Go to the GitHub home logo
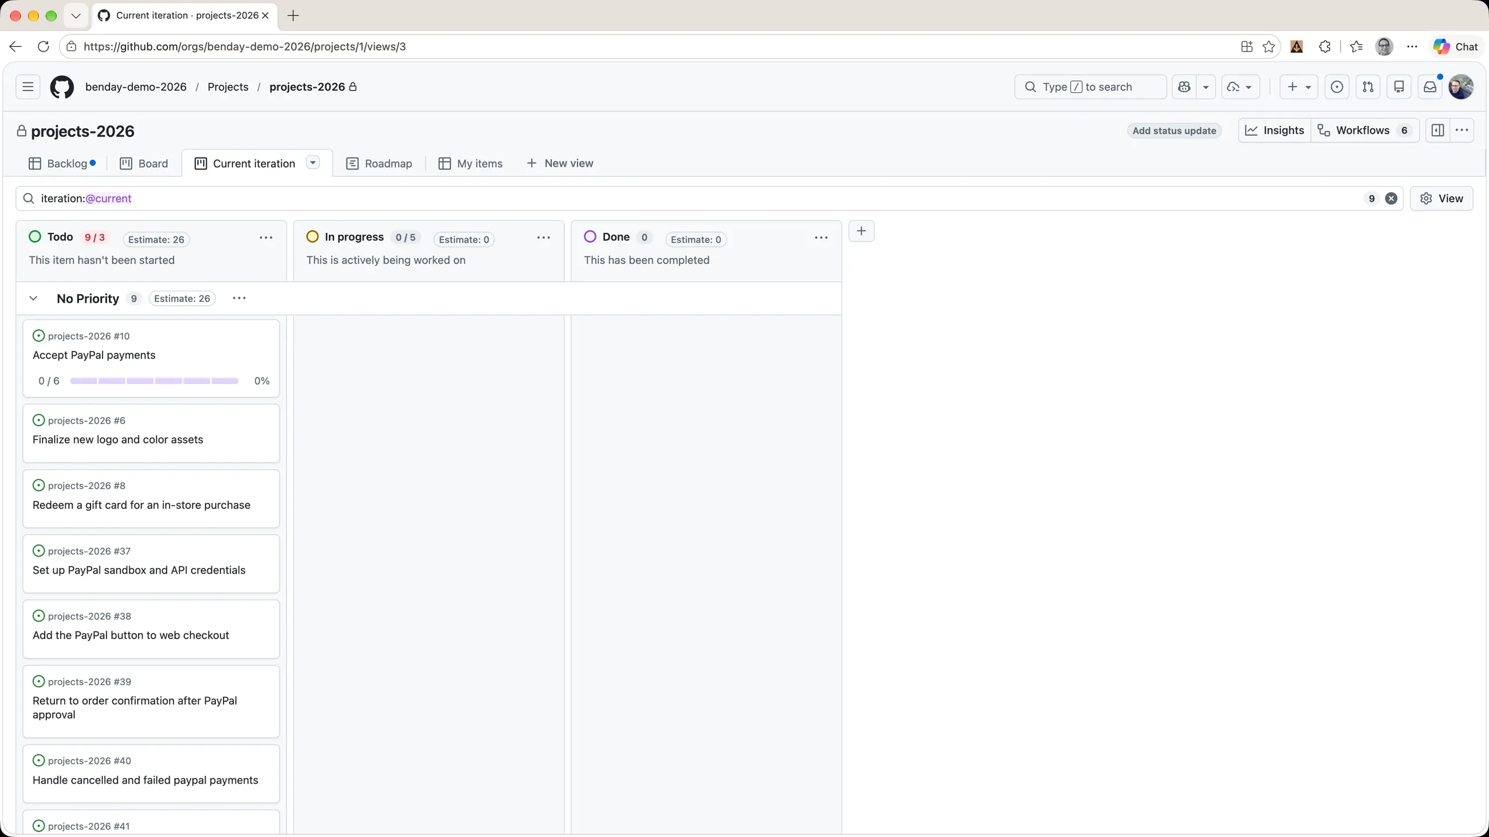Image resolution: width=1489 pixels, height=837 pixels. (x=62, y=86)
